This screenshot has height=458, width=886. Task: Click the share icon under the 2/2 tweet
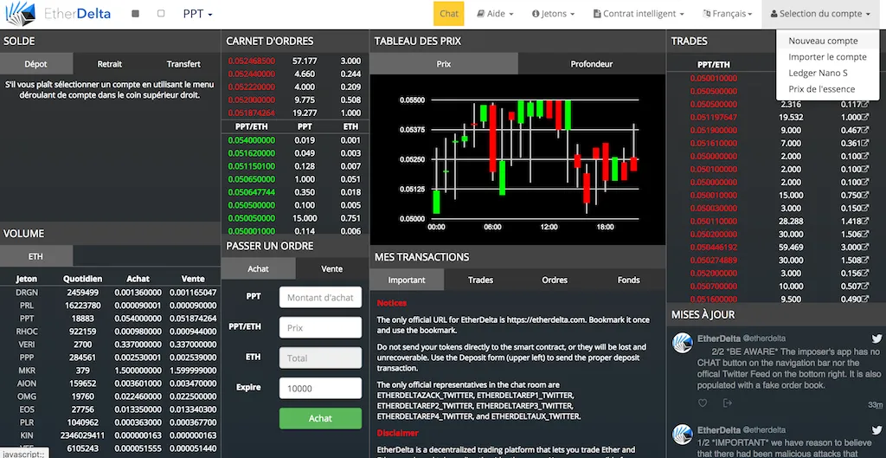pos(728,403)
